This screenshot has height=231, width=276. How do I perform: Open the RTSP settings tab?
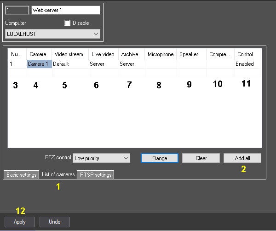coord(96,175)
